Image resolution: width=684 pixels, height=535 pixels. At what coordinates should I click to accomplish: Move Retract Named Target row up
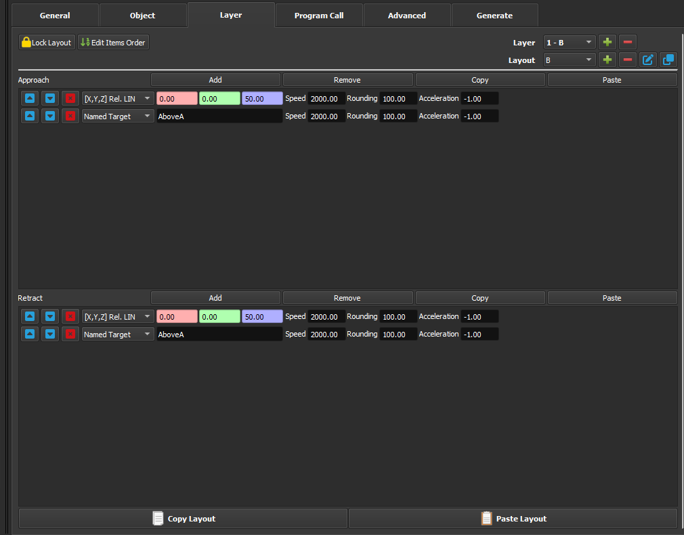(x=30, y=335)
